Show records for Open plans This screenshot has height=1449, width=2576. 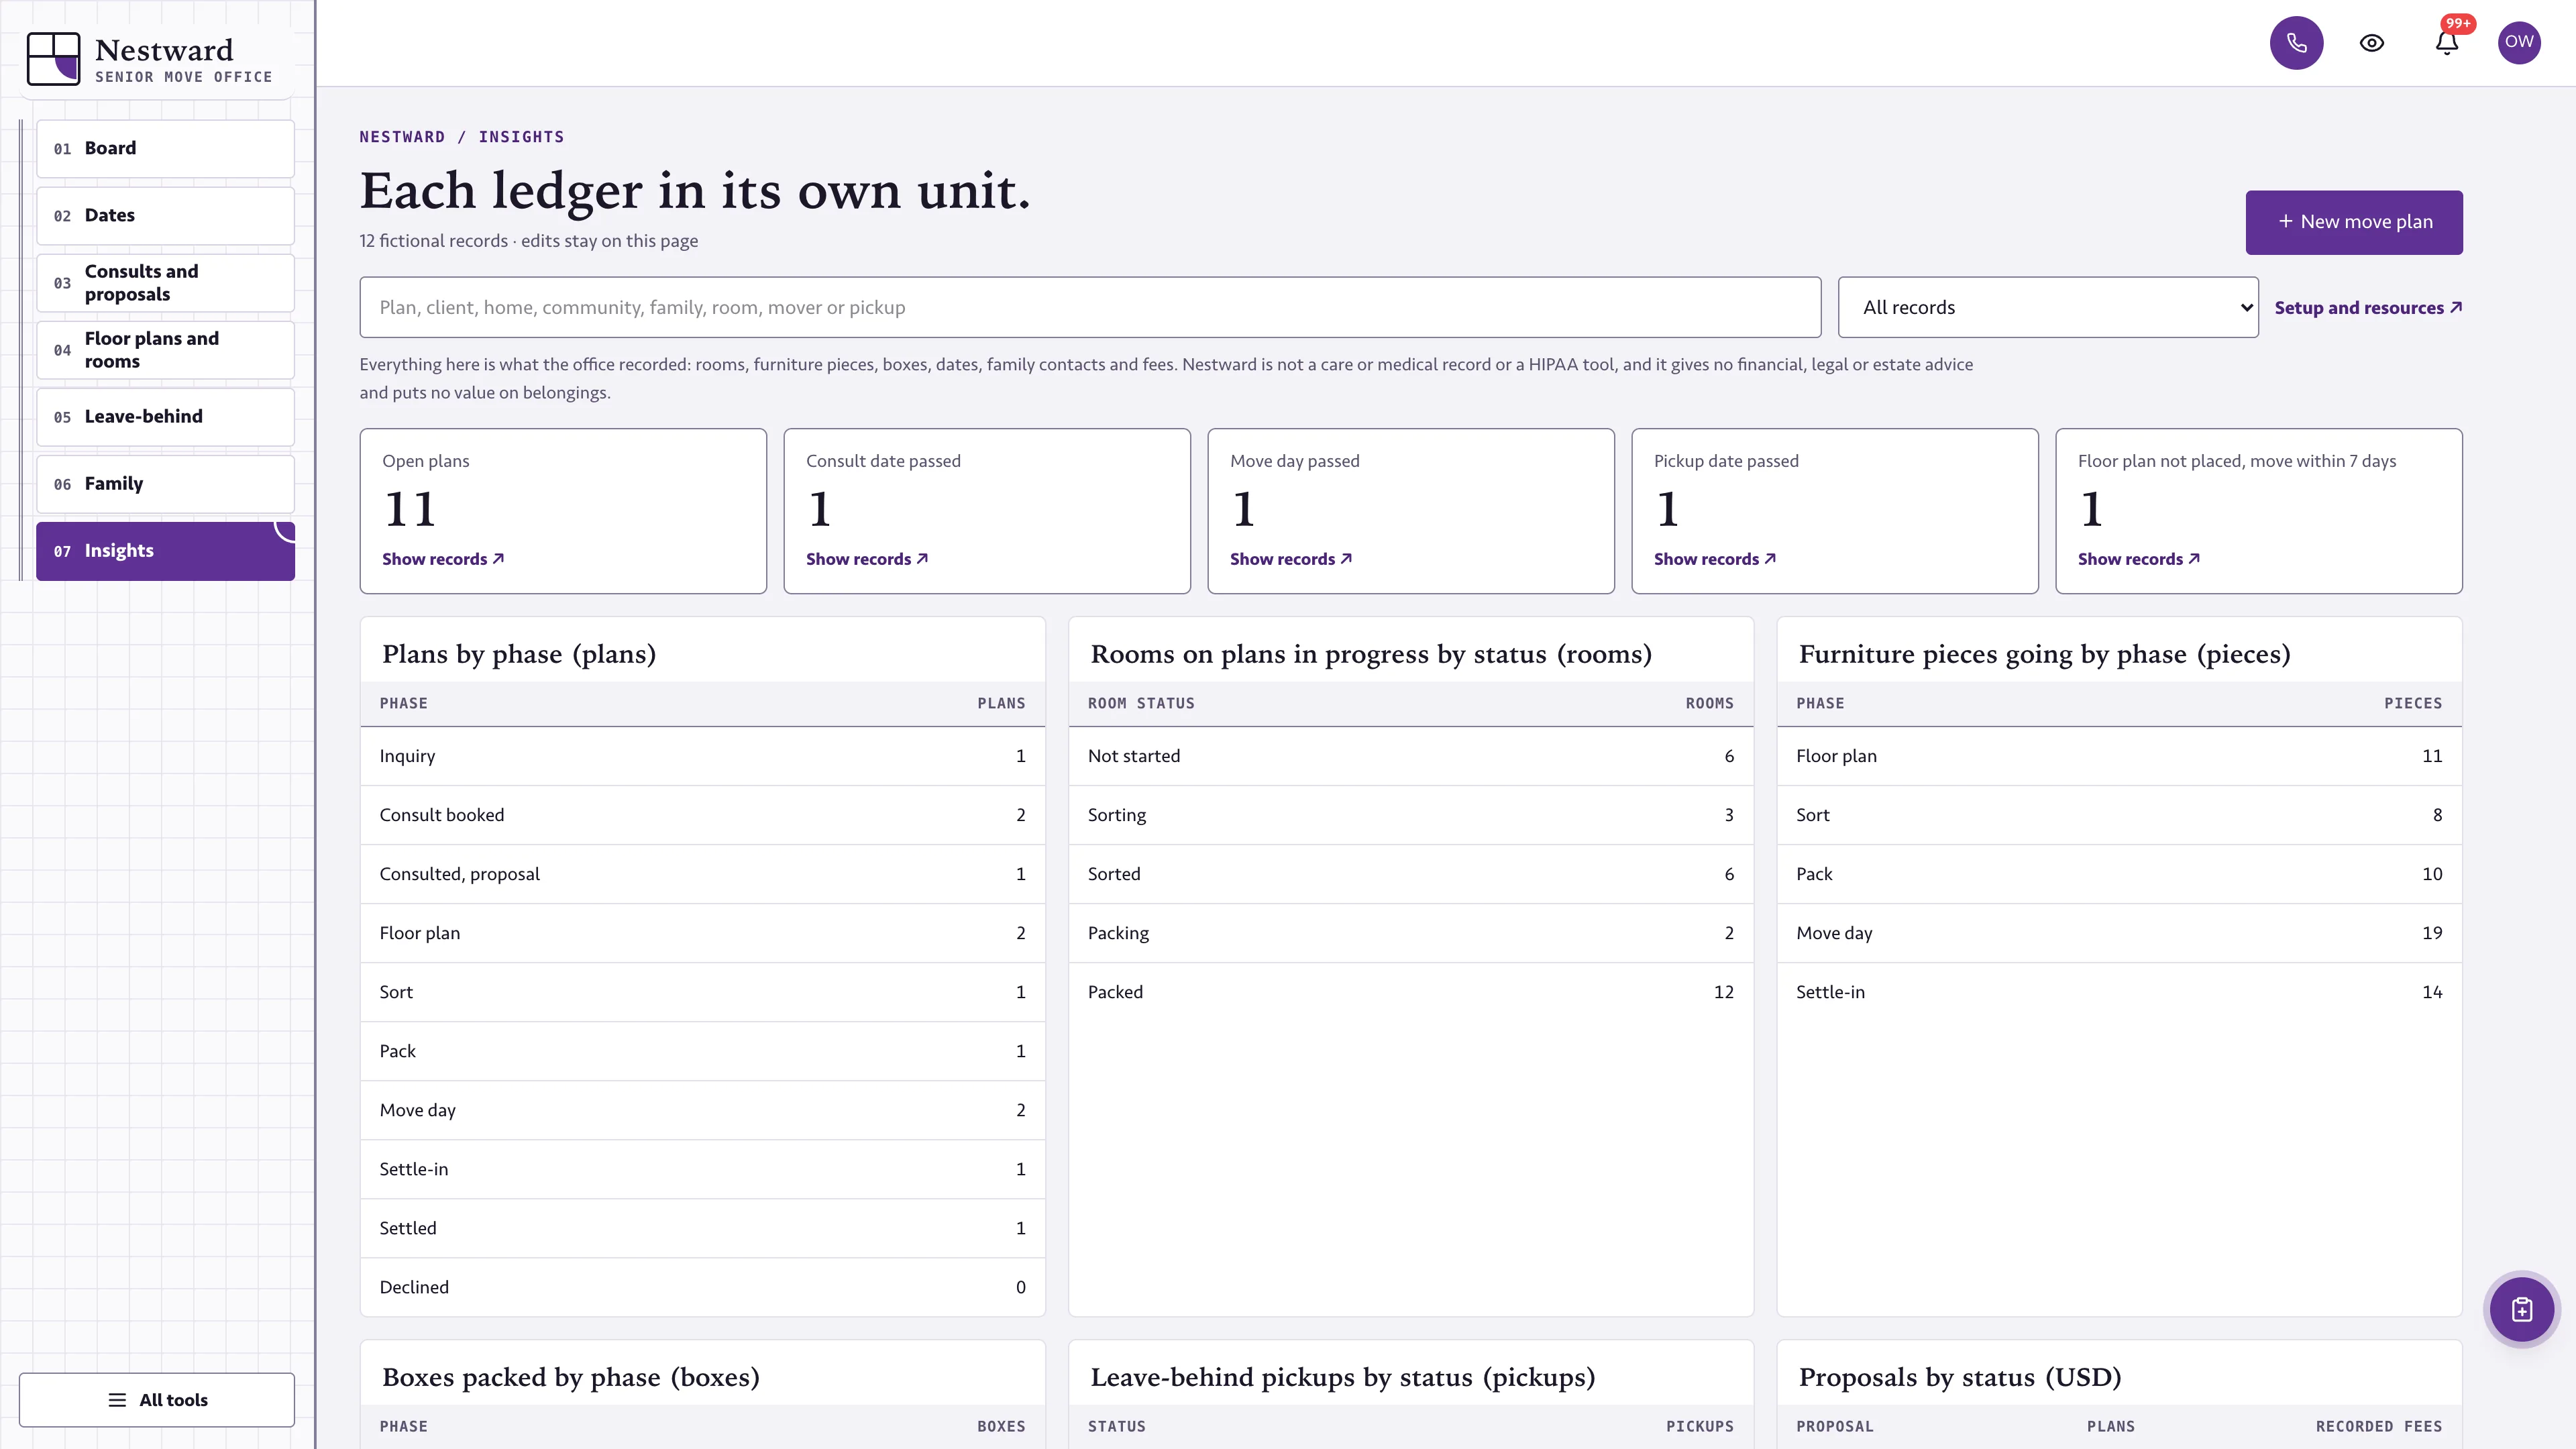click(443, 559)
